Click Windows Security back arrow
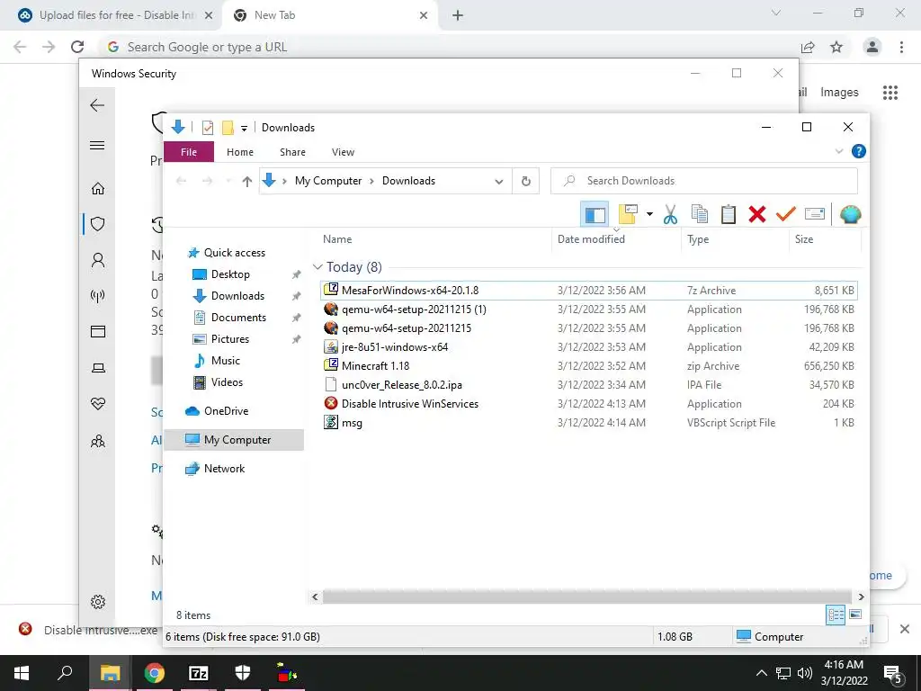The height and width of the screenshot is (691, 921). click(97, 105)
